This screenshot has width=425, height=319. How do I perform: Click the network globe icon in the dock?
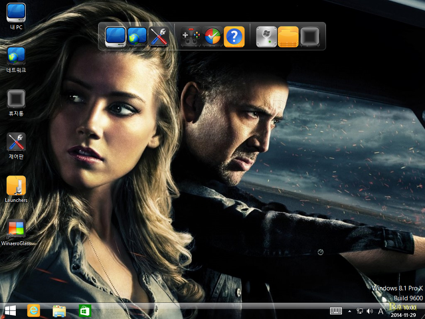(137, 37)
